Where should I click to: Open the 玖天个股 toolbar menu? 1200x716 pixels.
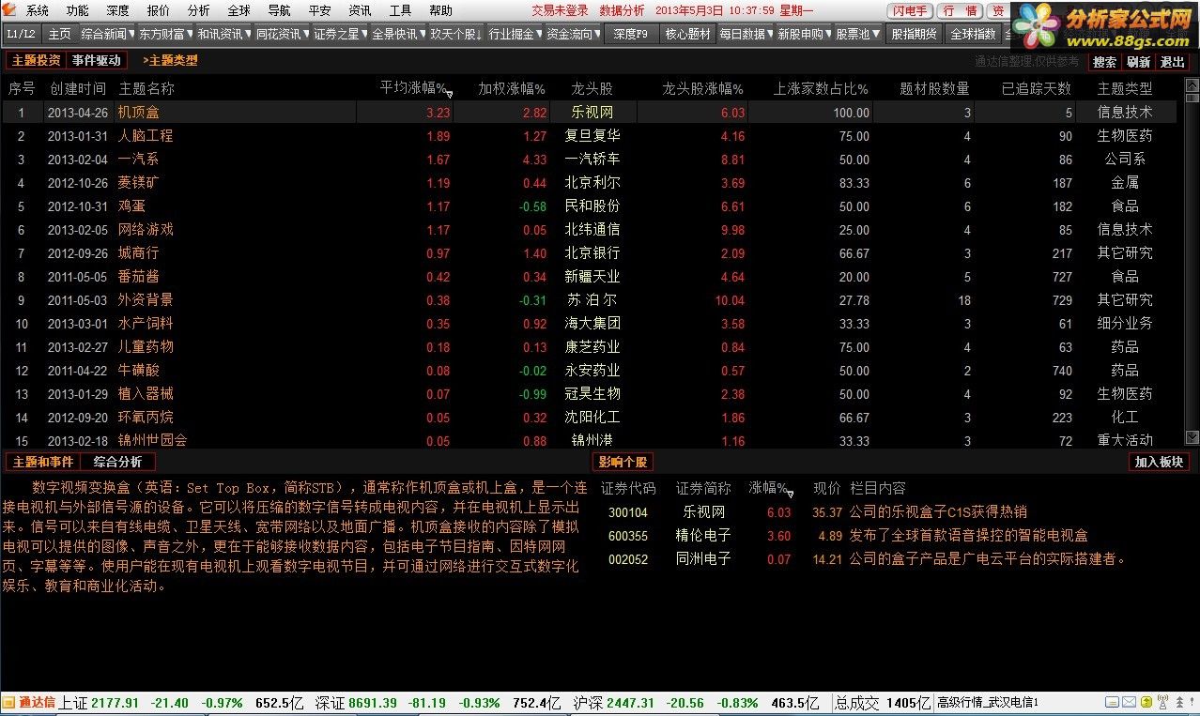(456, 34)
